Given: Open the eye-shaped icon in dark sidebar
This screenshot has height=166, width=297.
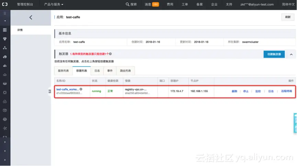Looking at the screenshot, I should click(x=5, y=119).
